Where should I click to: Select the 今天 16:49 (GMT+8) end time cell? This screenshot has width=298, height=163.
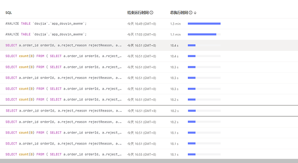(142, 24)
